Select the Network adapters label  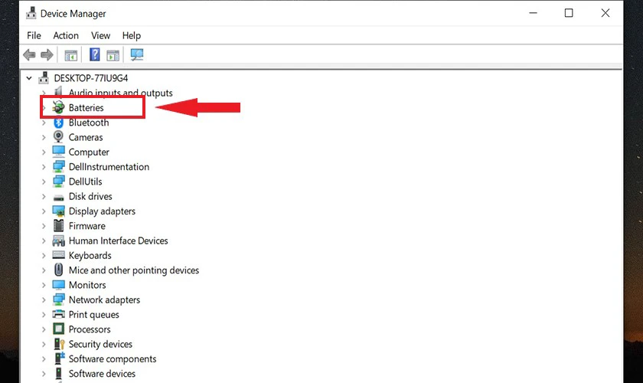coord(105,300)
